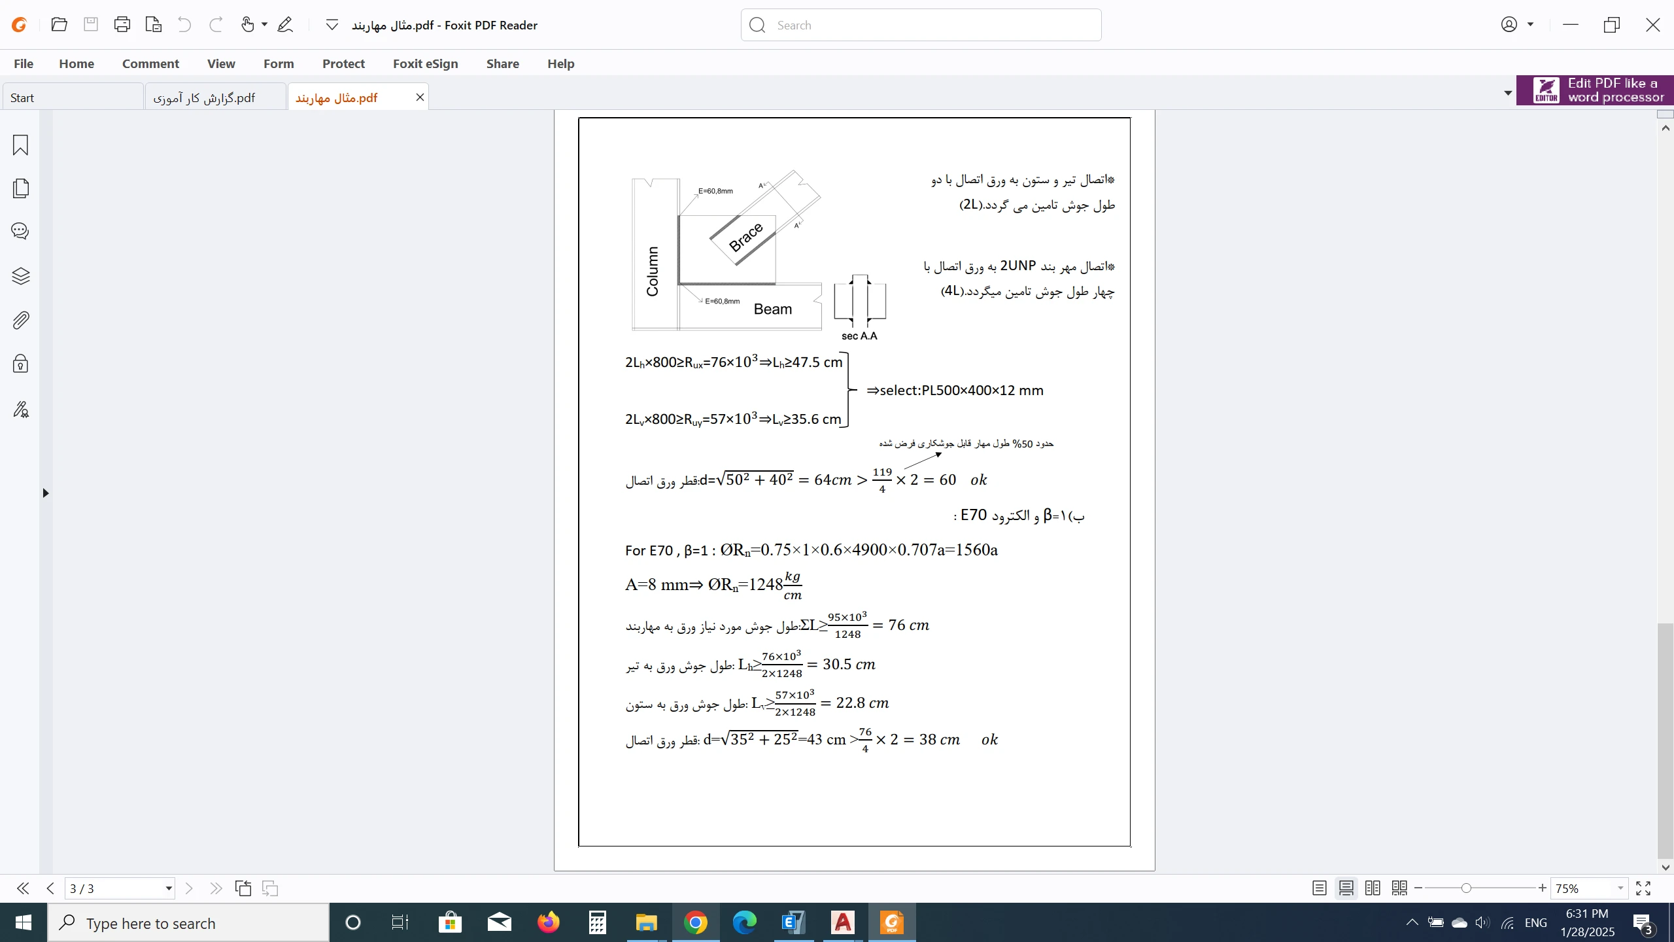Enable single page view mode

coord(1319,888)
